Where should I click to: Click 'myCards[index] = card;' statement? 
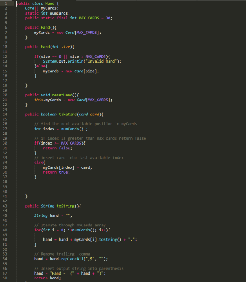(x=68, y=167)
